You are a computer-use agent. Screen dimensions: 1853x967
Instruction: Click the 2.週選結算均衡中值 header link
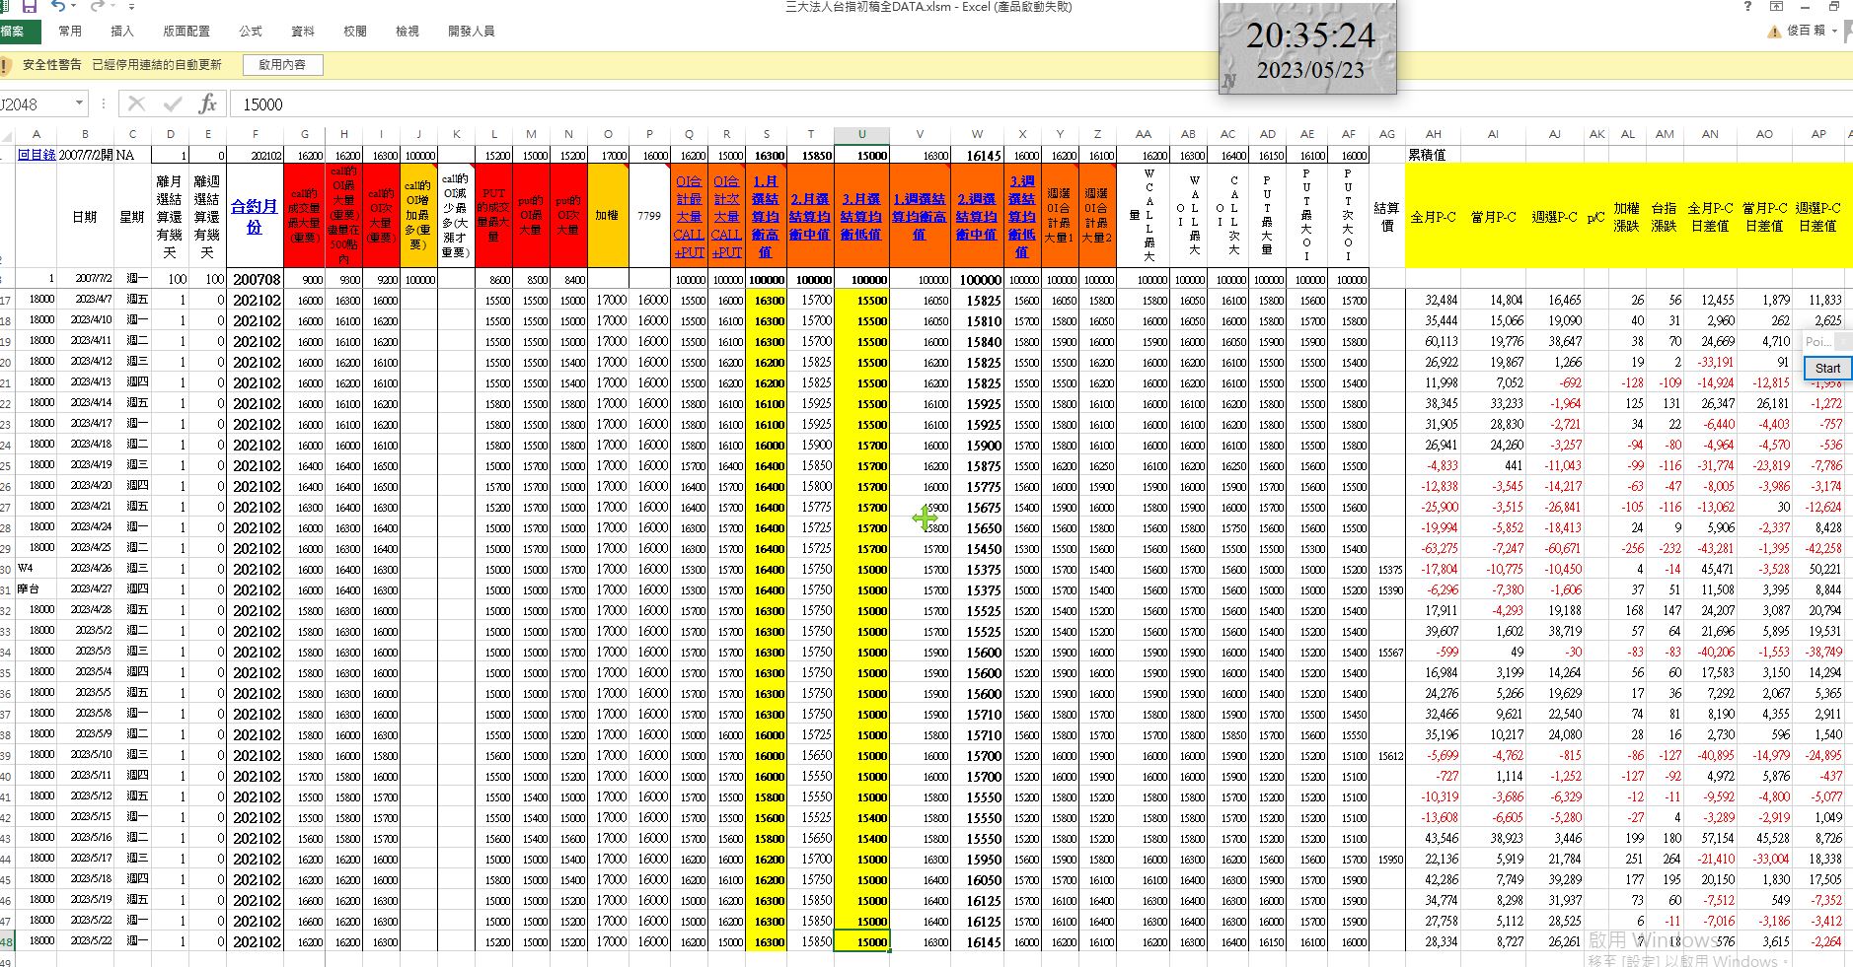click(x=976, y=216)
